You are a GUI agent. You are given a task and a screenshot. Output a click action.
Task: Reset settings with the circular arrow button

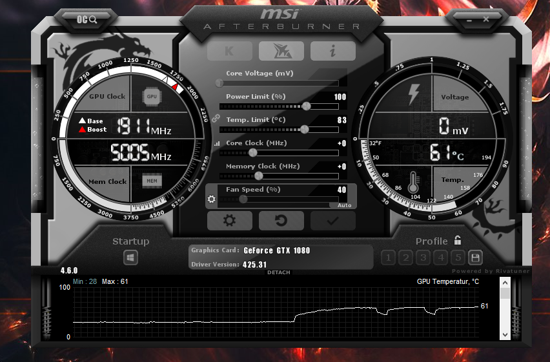[x=281, y=221]
